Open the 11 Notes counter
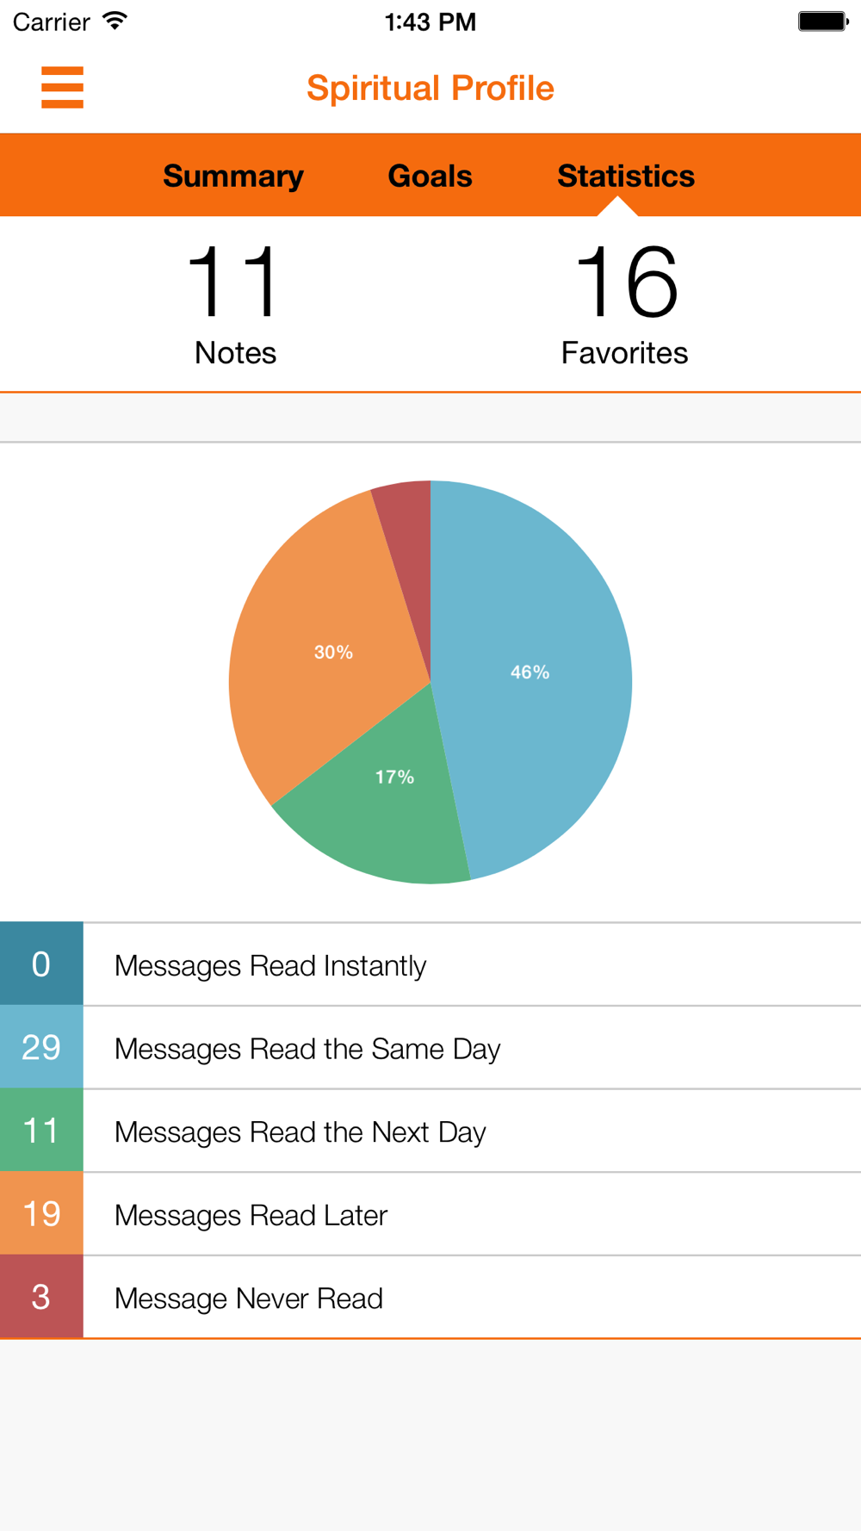 pyautogui.click(x=235, y=304)
